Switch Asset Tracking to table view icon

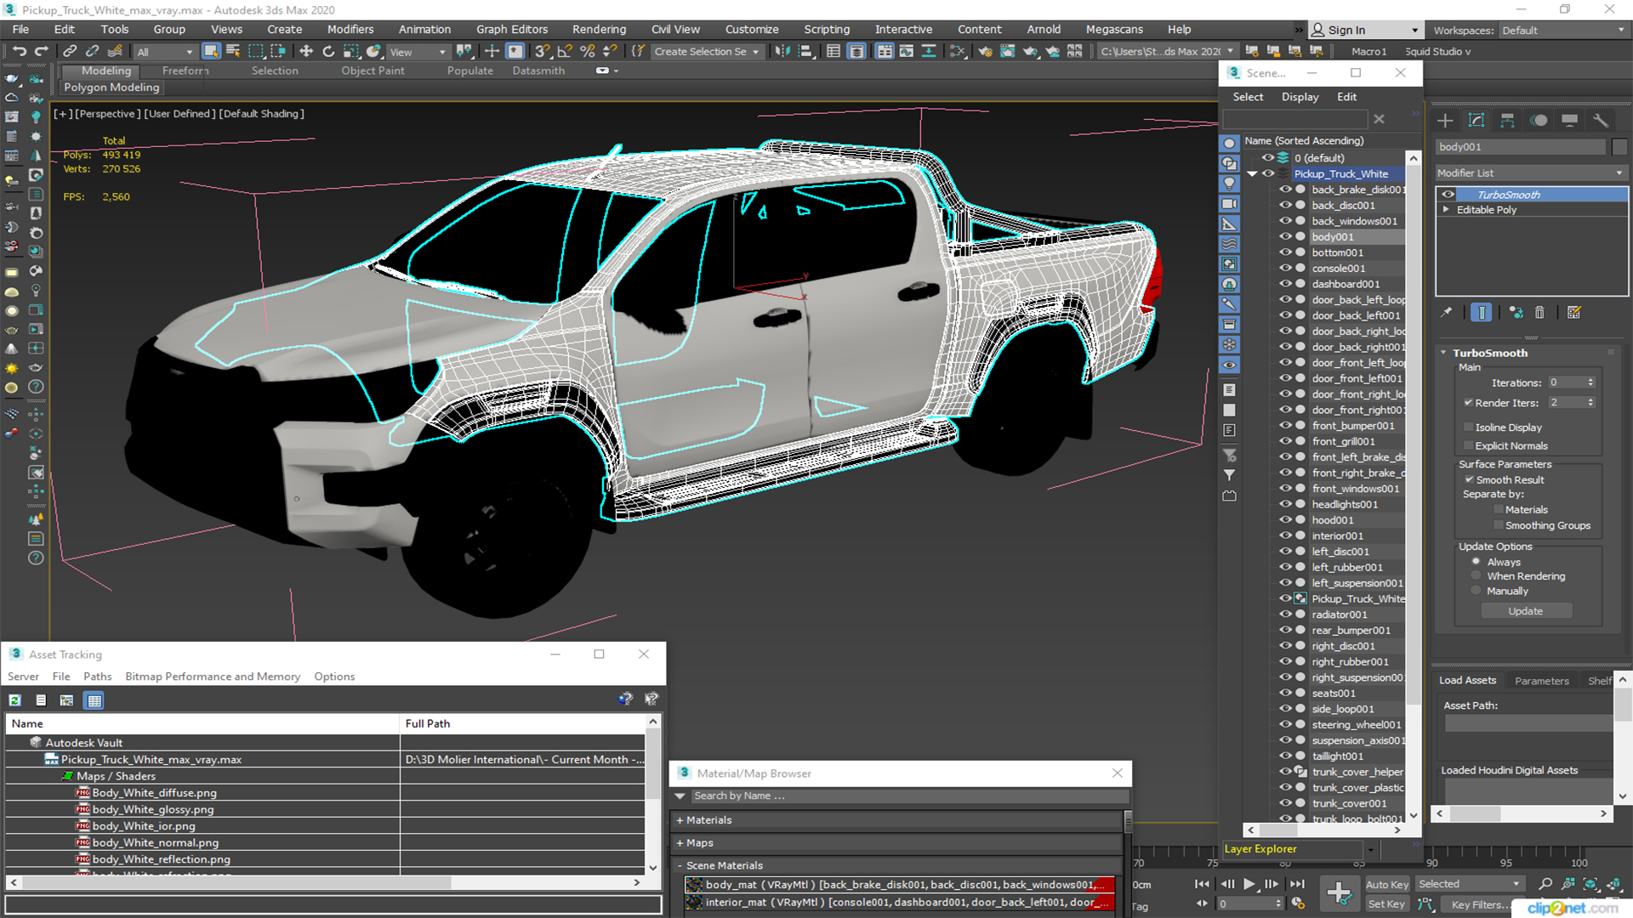point(94,700)
